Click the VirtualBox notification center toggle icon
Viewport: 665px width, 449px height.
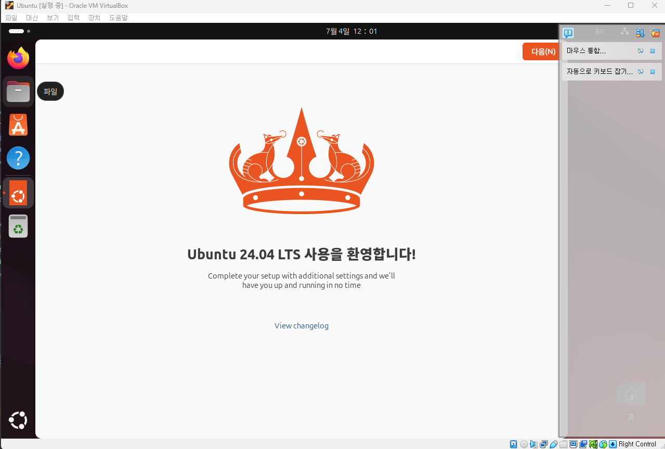coord(568,33)
